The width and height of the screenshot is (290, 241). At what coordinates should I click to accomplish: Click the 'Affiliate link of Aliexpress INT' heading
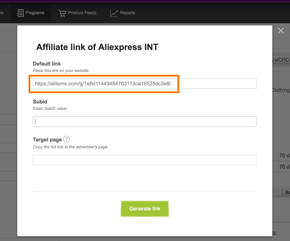click(x=97, y=47)
